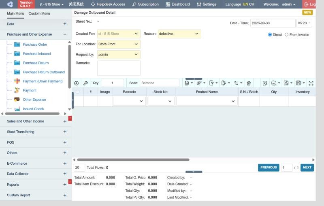Switch language to CH
Viewport: 324px width, 206px height.
(x=252, y=4)
